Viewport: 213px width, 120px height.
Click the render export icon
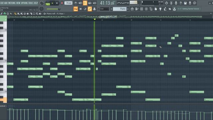(x=190, y=3)
